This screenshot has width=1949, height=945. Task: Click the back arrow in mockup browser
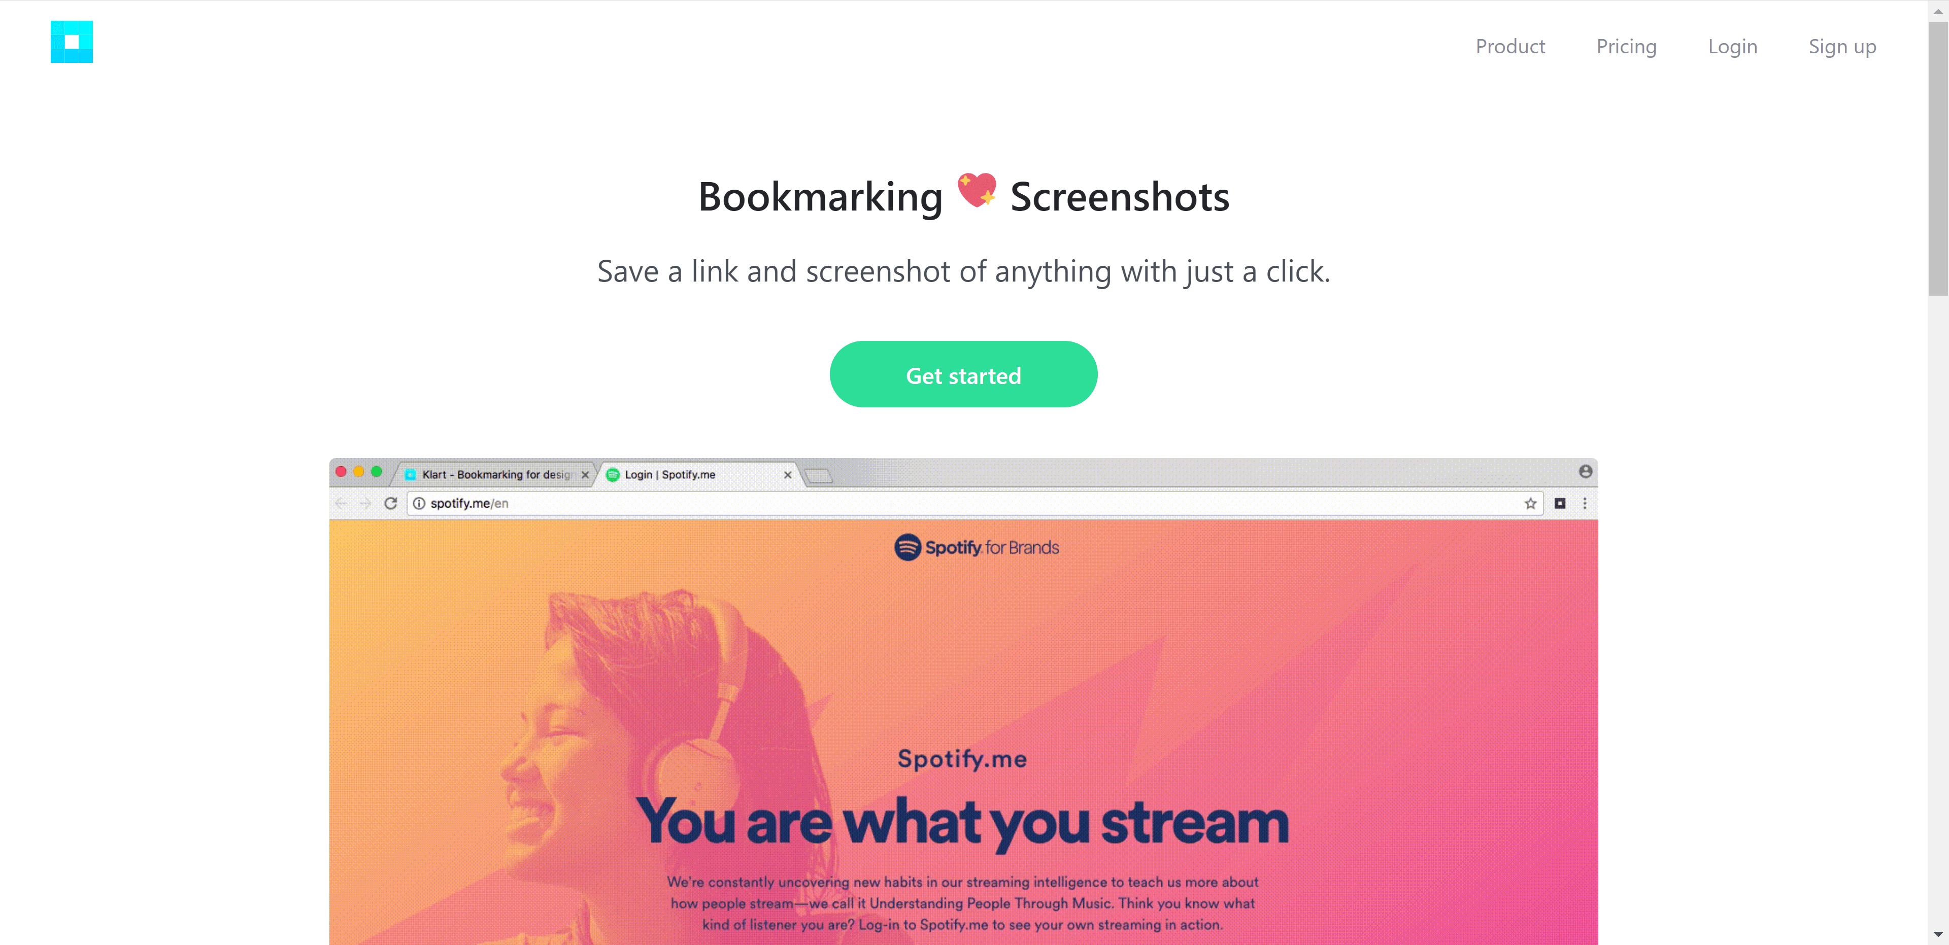coord(341,504)
